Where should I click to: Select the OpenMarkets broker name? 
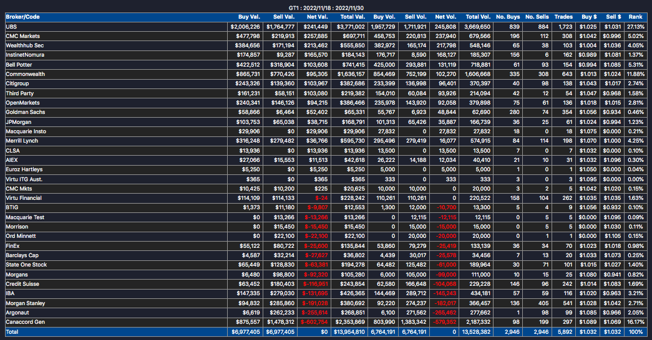(x=23, y=103)
